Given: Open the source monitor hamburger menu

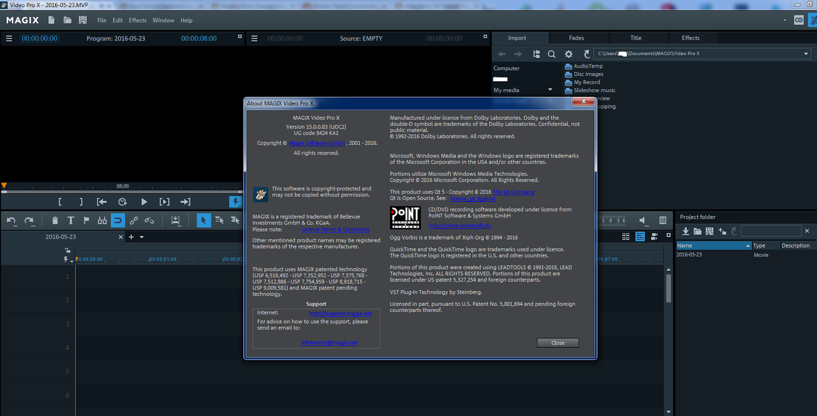Looking at the screenshot, I should coord(254,38).
